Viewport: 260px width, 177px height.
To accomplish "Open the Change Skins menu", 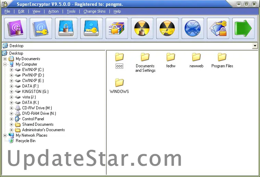I will [94, 11].
